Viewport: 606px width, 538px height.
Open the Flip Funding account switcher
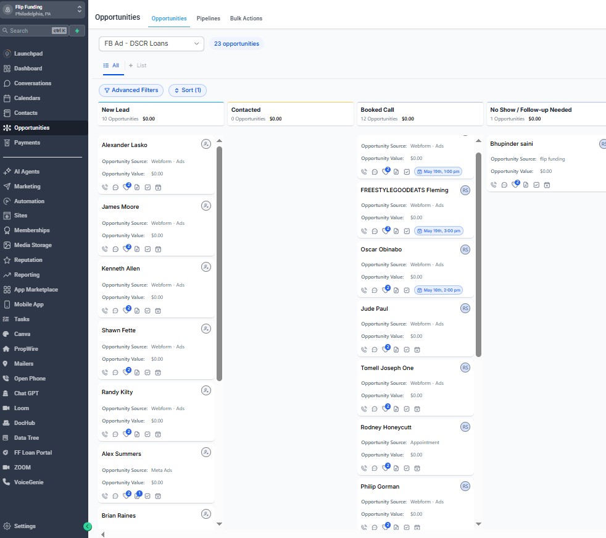43,10
